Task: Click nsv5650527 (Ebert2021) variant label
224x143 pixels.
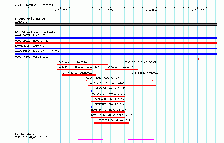Action: (x=107, y=104)
